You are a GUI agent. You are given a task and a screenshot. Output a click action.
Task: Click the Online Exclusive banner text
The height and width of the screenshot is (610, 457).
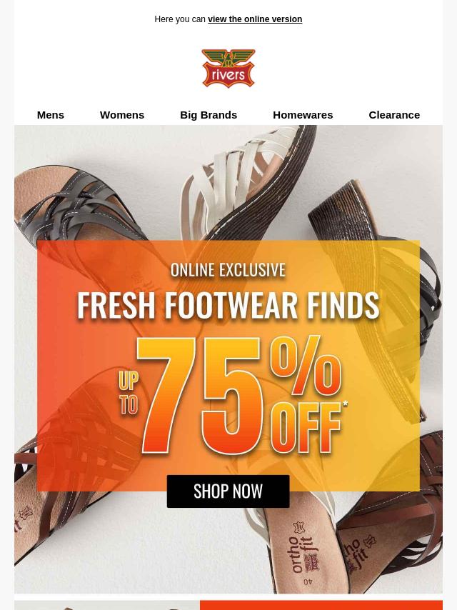click(228, 271)
